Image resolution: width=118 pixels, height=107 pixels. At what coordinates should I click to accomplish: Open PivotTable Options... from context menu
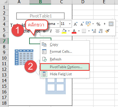tap(65, 67)
